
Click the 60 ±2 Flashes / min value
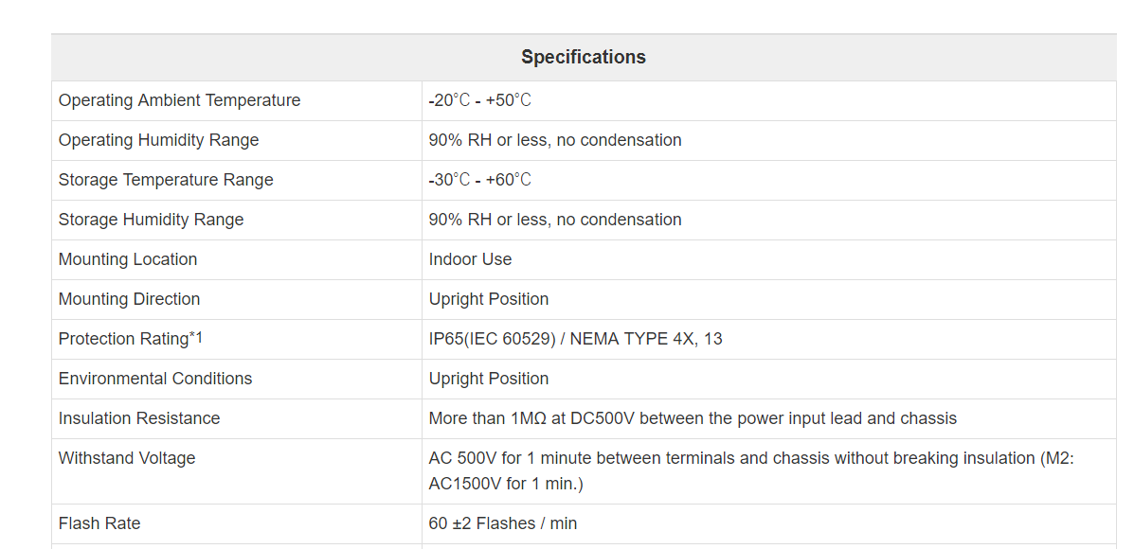pyautogui.click(x=503, y=523)
